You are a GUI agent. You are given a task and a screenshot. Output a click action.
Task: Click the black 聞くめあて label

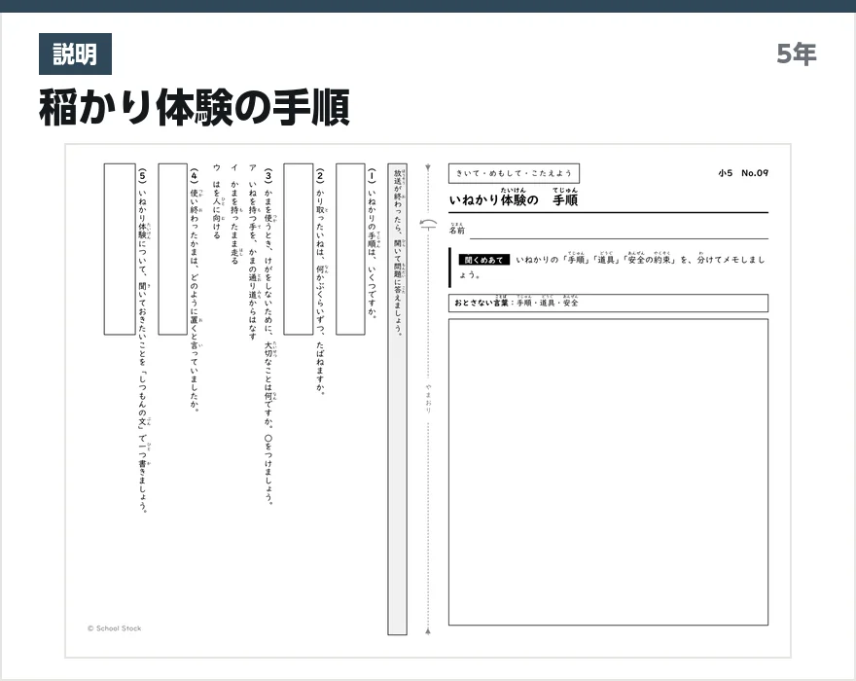coord(483,260)
